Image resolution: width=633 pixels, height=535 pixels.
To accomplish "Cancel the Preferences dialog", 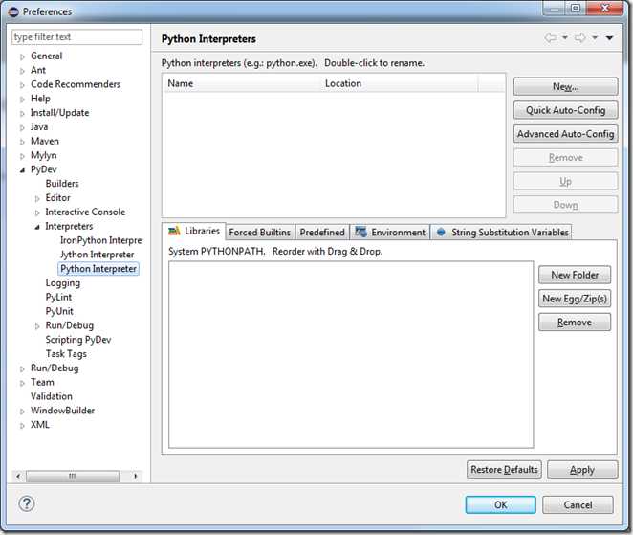I will (x=578, y=504).
